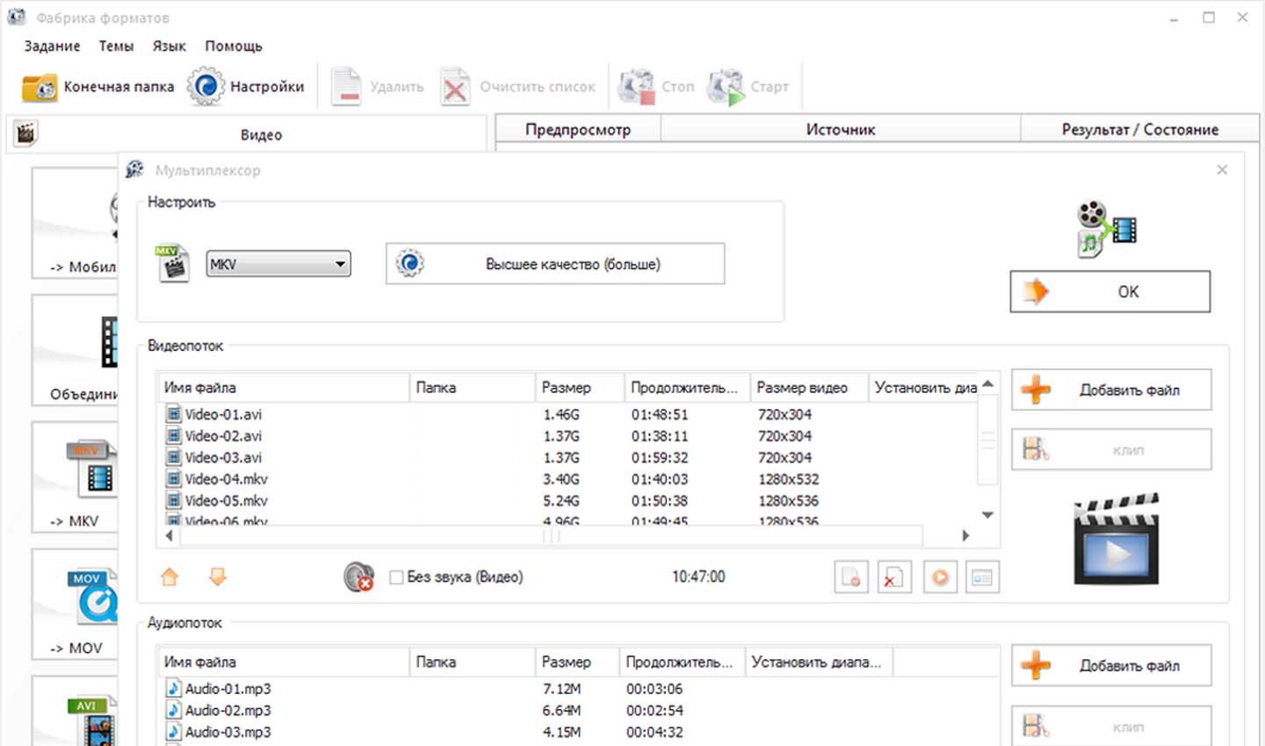The image size is (1265, 746).
Task: Sort video list by Размер column
Action: click(x=579, y=387)
